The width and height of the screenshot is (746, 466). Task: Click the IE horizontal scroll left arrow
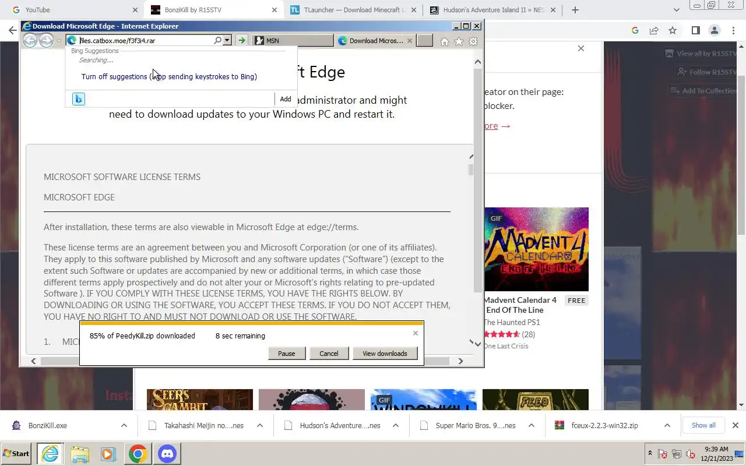(x=33, y=361)
